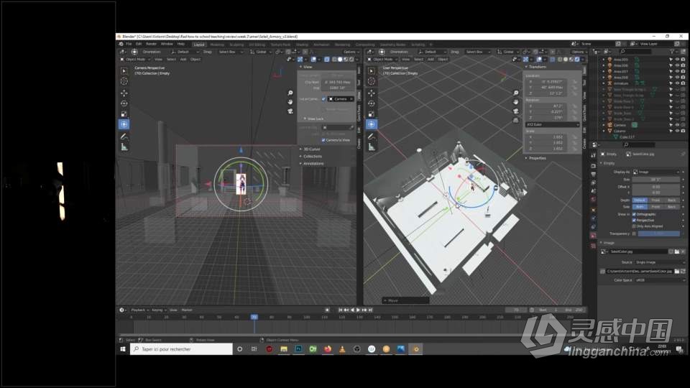Image resolution: width=690 pixels, height=388 pixels.
Task: Expand the 3D Cursor panel
Action: pos(310,149)
